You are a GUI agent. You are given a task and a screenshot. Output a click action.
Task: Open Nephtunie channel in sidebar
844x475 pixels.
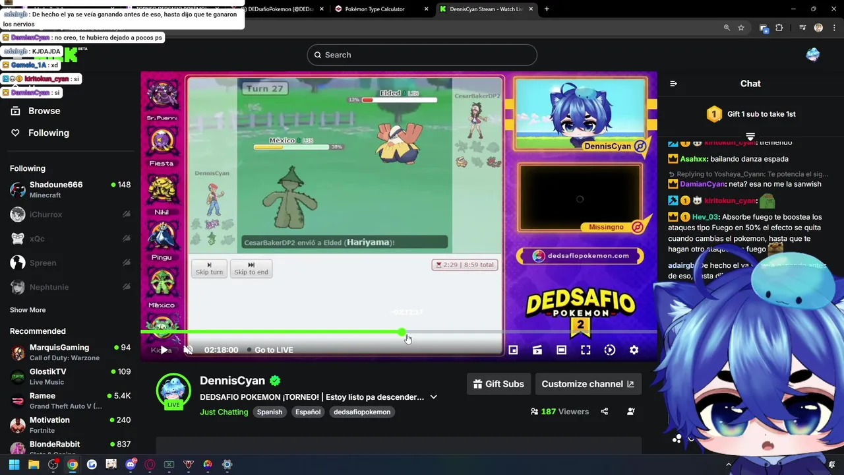70,287
